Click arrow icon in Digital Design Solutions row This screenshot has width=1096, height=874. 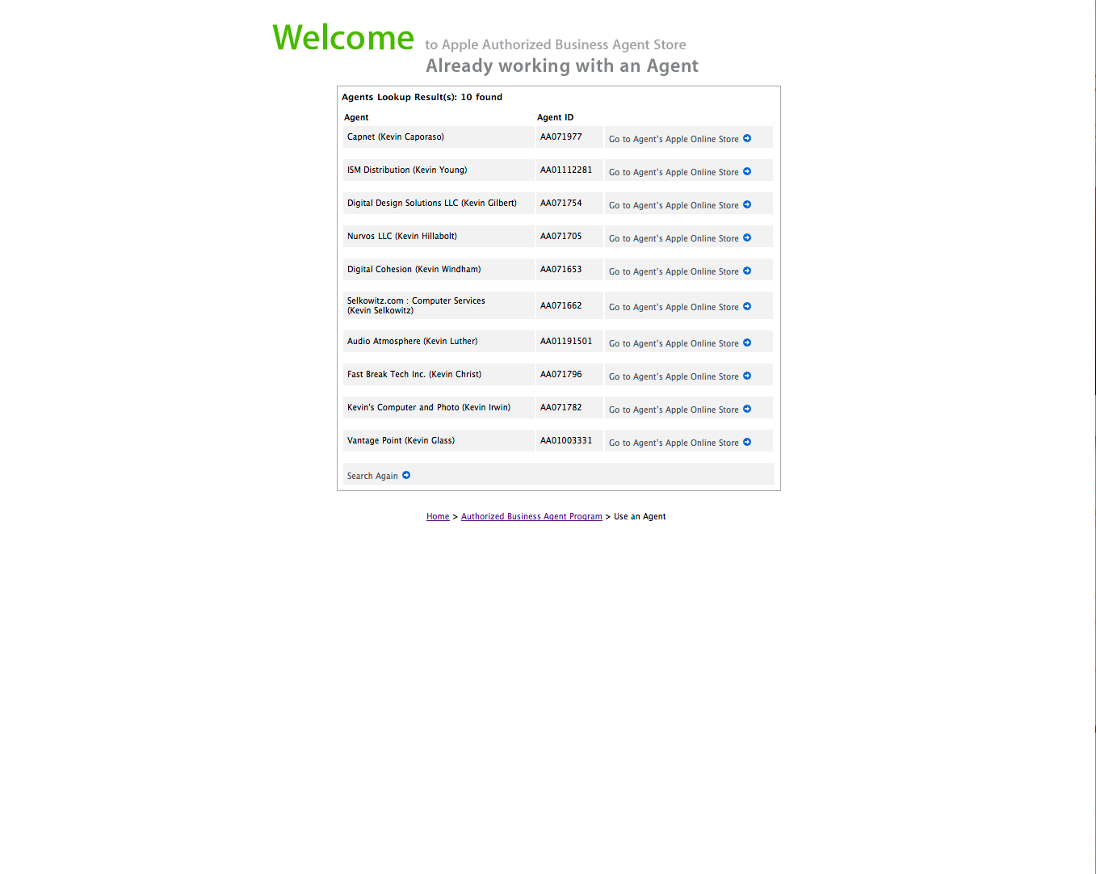tap(747, 204)
